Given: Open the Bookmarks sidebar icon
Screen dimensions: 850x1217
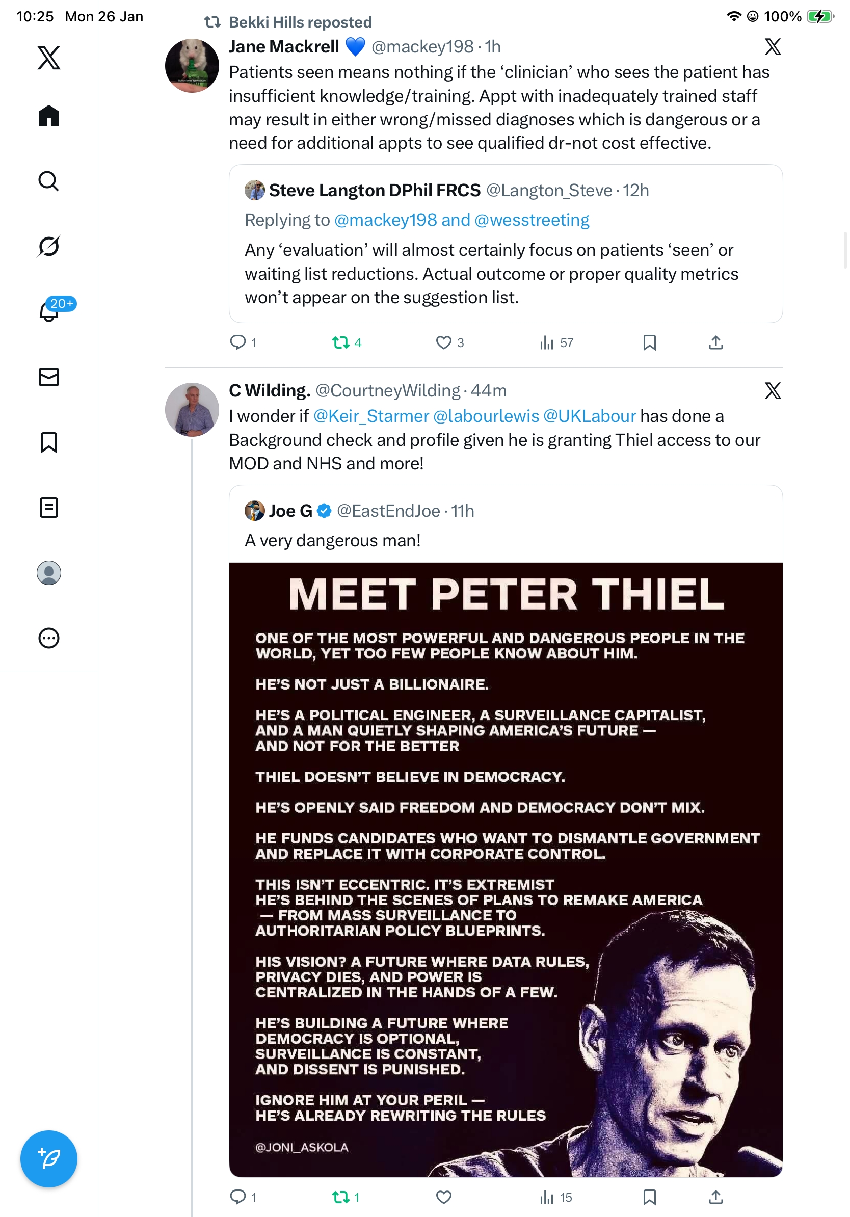Looking at the screenshot, I should point(49,442).
